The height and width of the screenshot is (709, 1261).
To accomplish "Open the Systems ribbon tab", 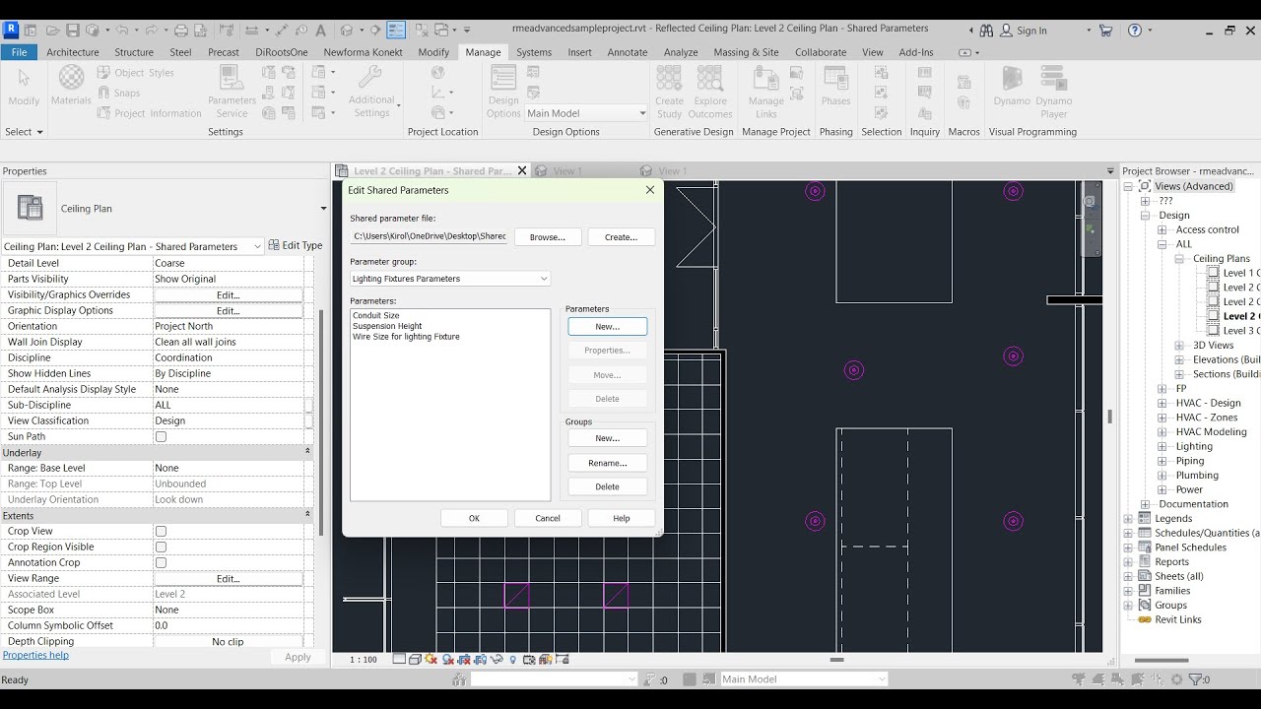I will tap(534, 52).
